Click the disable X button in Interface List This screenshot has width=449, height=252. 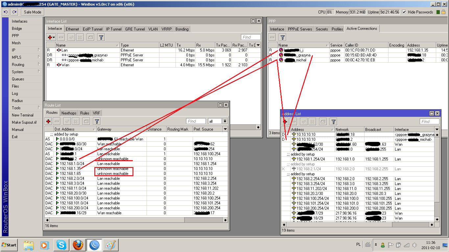80,37
